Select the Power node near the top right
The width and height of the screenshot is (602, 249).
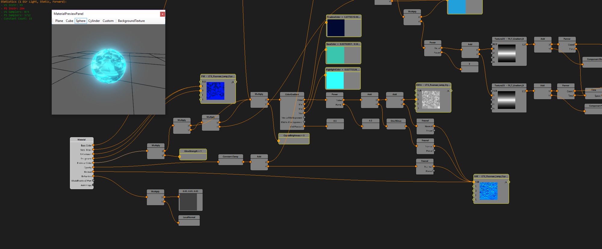point(433,48)
